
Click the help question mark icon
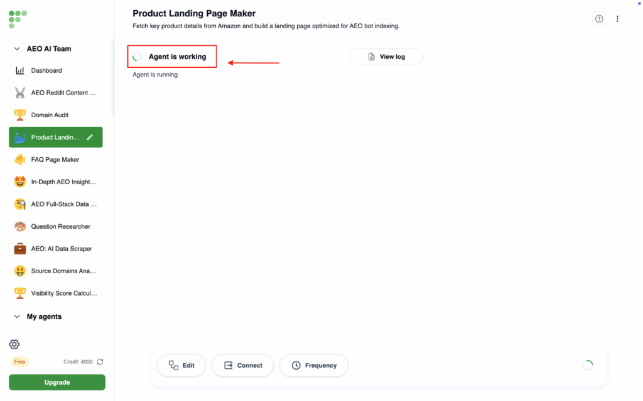(x=599, y=19)
